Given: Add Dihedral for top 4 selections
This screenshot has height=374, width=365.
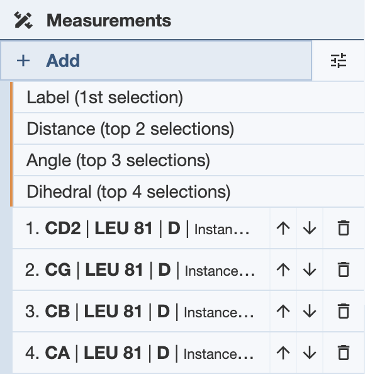Looking at the screenshot, I should (188, 191).
